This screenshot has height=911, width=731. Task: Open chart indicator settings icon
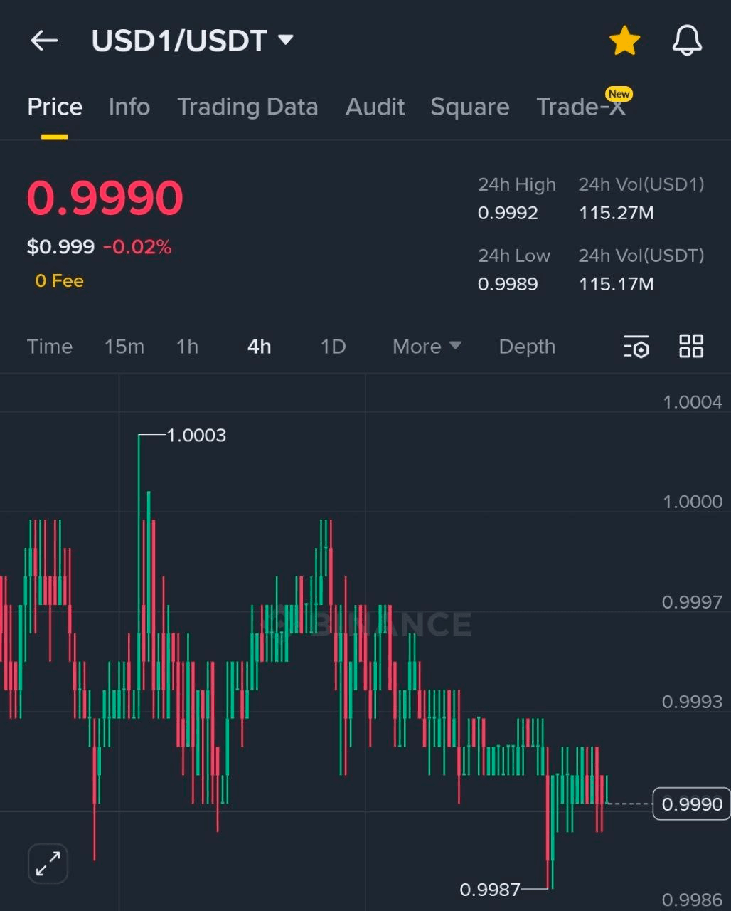click(x=636, y=347)
